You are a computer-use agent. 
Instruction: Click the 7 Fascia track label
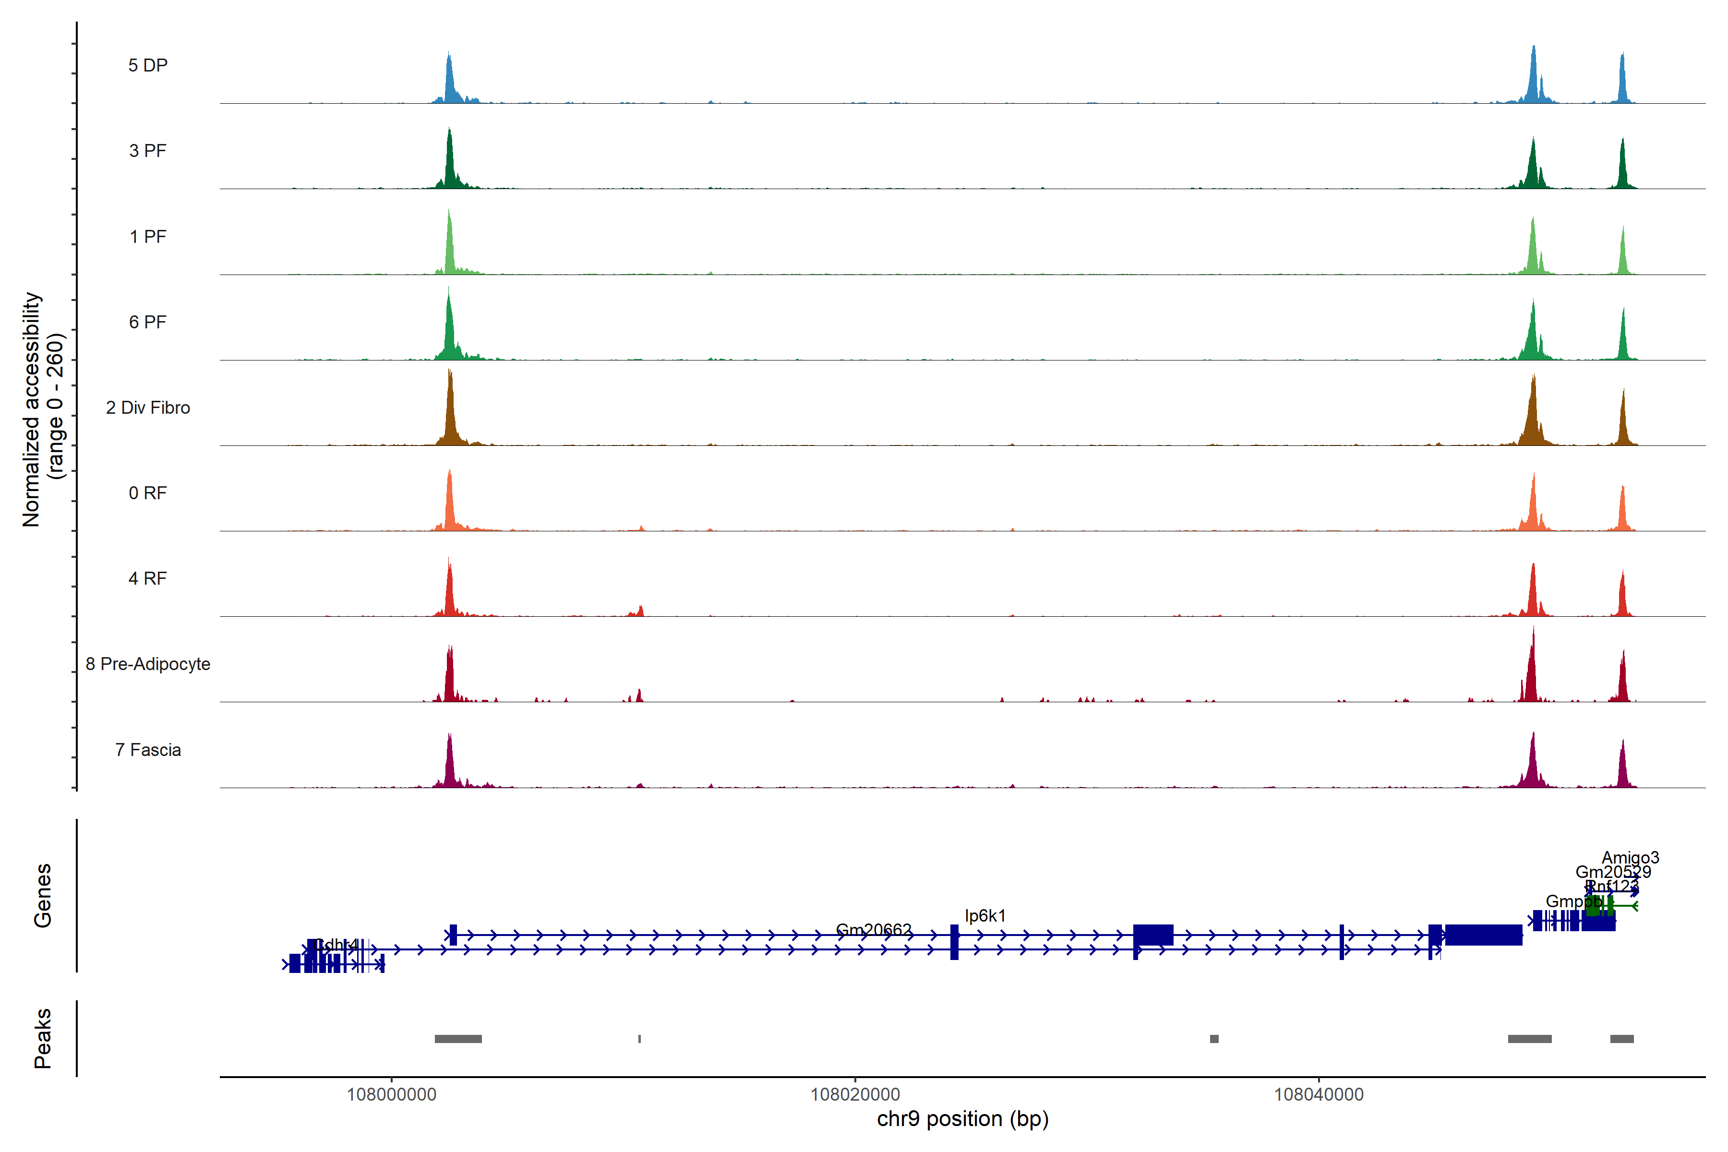148,750
